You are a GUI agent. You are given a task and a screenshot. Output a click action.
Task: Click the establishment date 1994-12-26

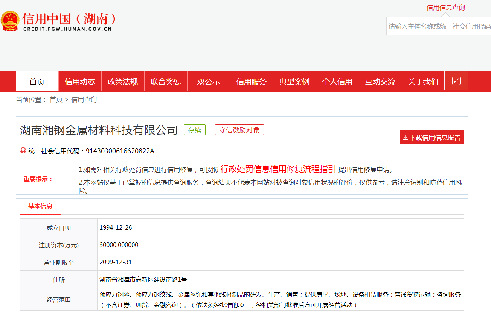tap(116, 227)
